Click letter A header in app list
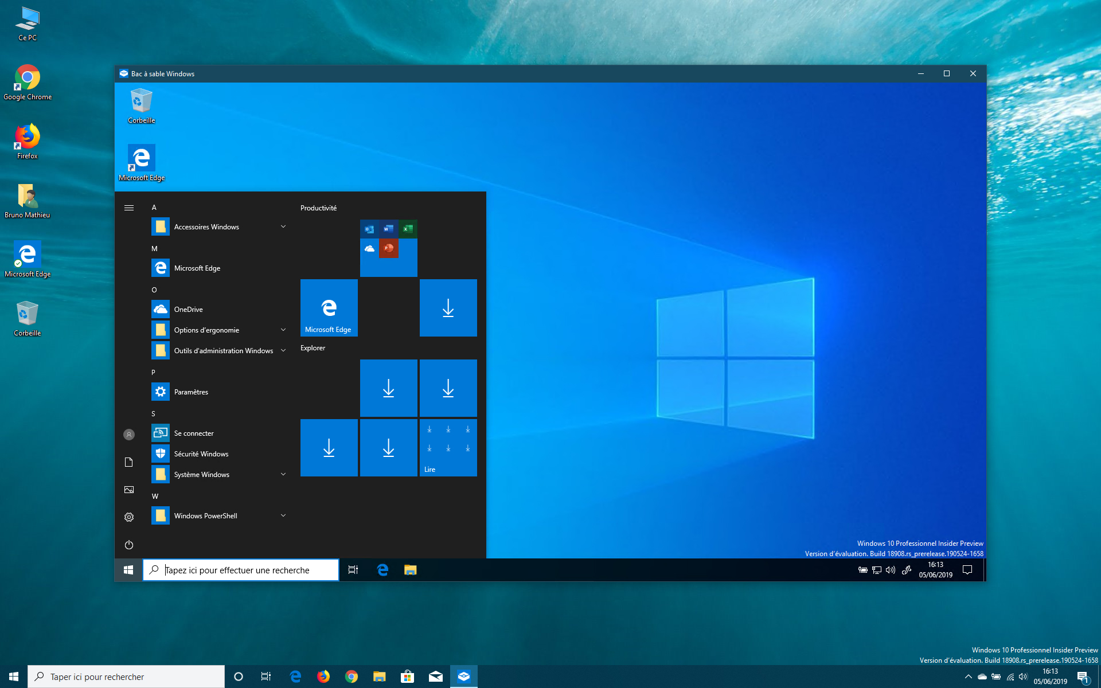 pyautogui.click(x=154, y=208)
